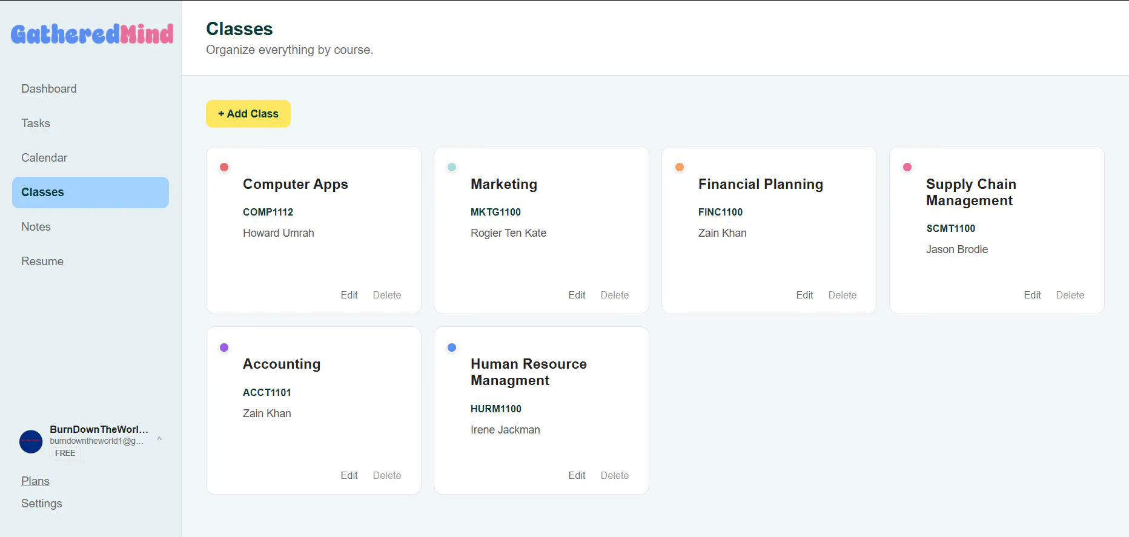1129x537 pixels.
Task: Click the HURM1100 course code
Action: click(x=496, y=409)
